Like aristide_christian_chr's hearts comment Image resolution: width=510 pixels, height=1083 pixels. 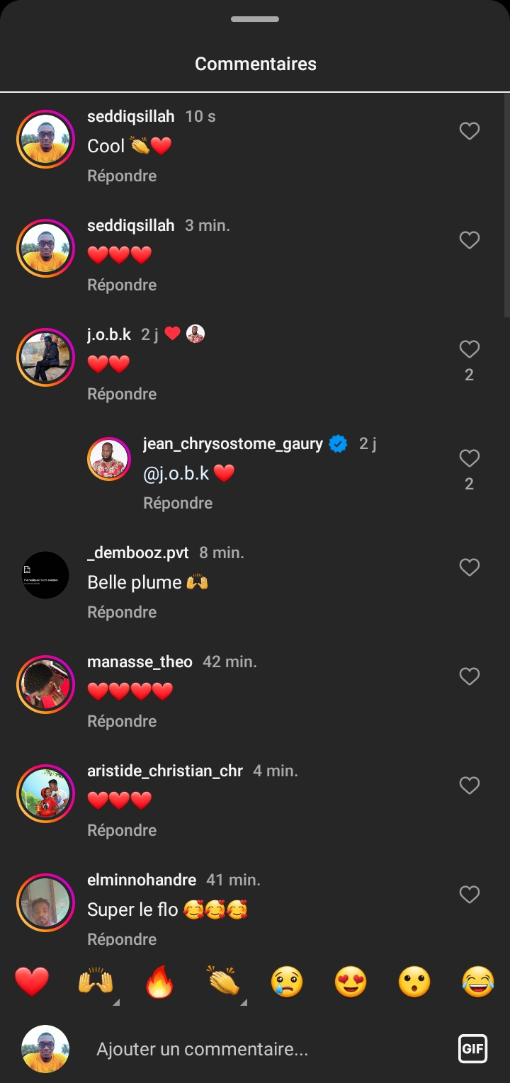point(470,786)
